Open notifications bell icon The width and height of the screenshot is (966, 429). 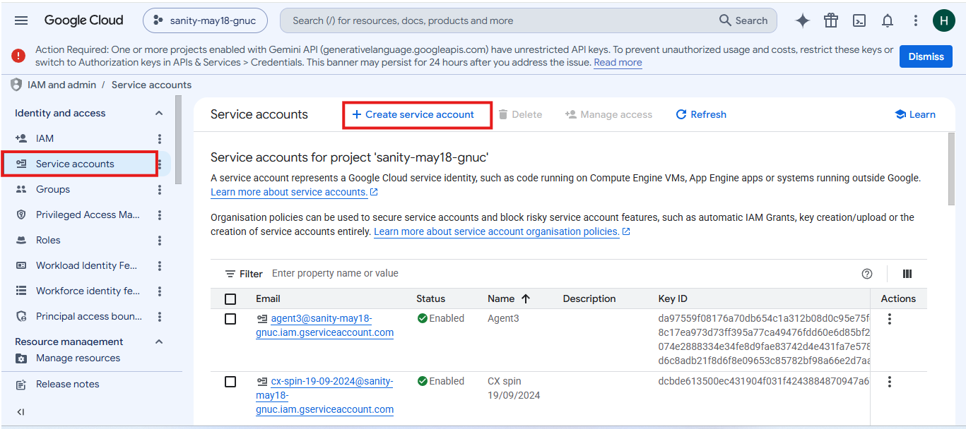click(x=888, y=20)
